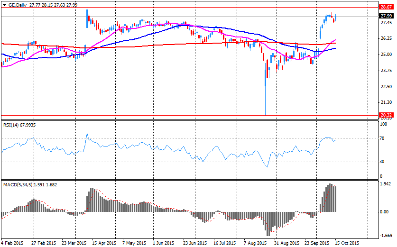Click the 27 Feb 2015 date label
Screen dimensions: 397x247
(44, 243)
